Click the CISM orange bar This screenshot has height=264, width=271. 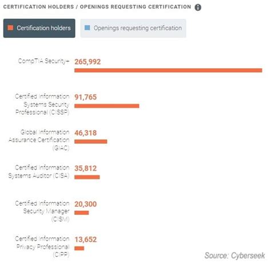point(82,212)
